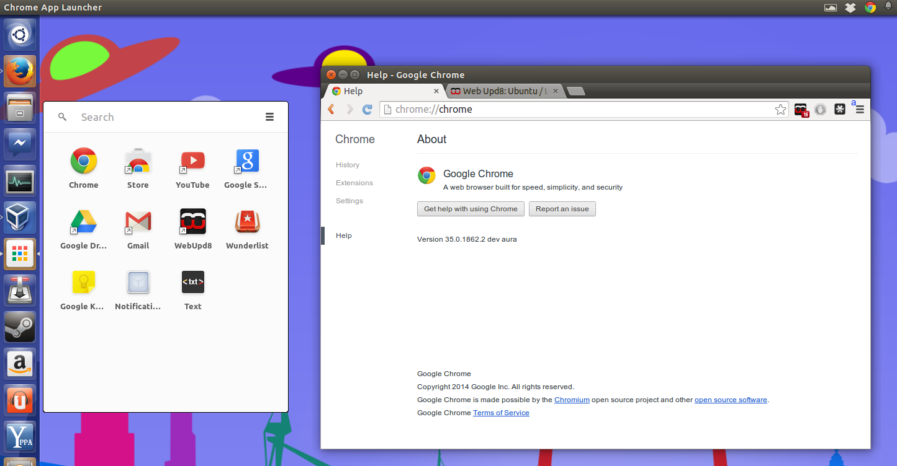This screenshot has height=466, width=897.
Task: Open the Notifications app in the launcher
Action: tap(138, 289)
